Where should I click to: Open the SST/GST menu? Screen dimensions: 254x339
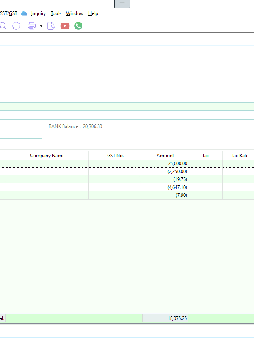[x=8, y=13]
